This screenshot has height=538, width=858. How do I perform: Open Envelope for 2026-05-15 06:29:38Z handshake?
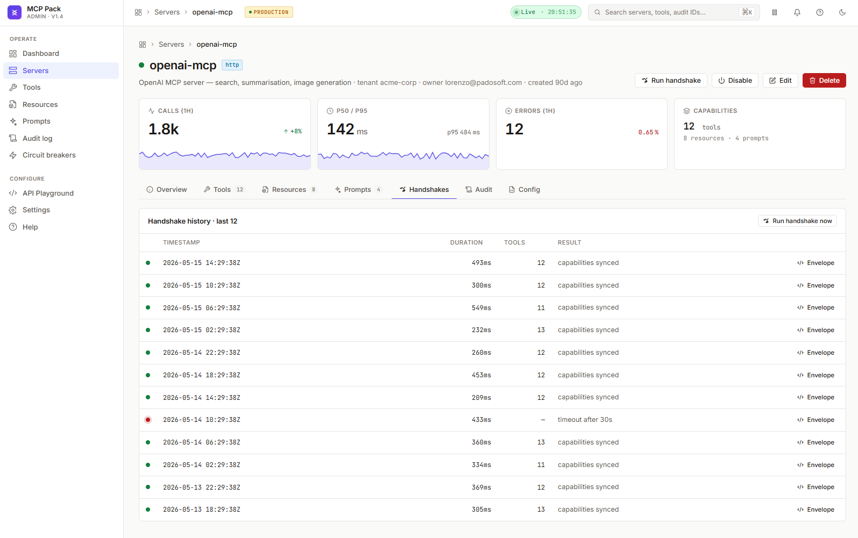816,308
